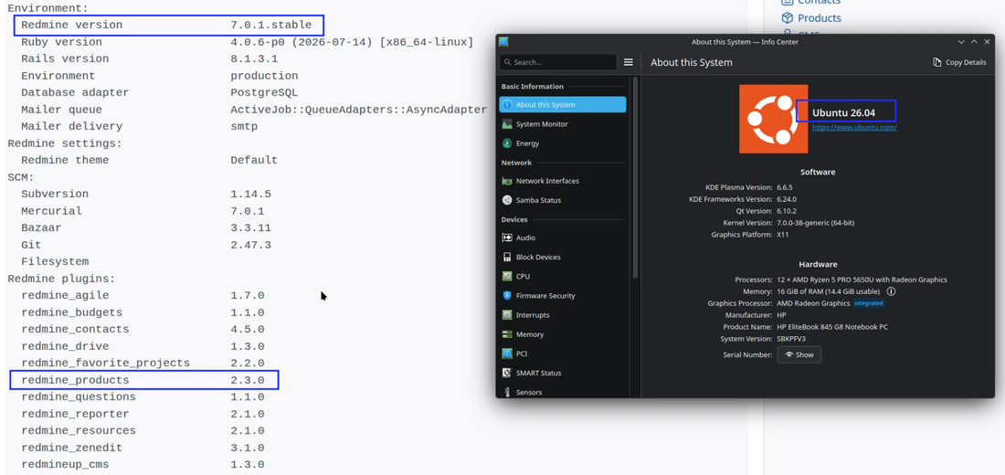Click the Git version 2.47.3
Screen dimensions: 1005x475
250,245
